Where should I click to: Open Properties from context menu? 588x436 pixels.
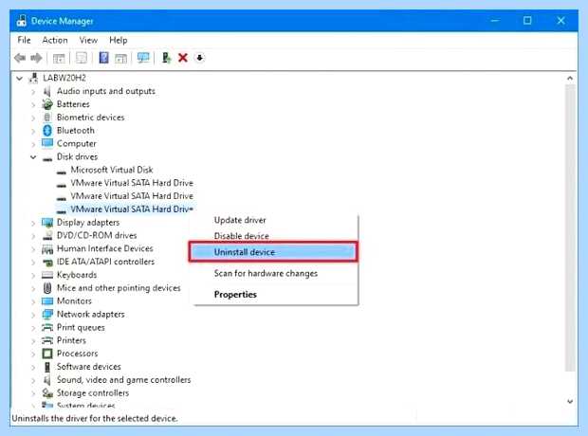click(x=235, y=294)
